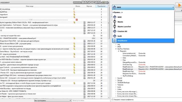This screenshot has width=182, height=102.
Task: Select Overview.log file in tree
Action: (x=127, y=65)
